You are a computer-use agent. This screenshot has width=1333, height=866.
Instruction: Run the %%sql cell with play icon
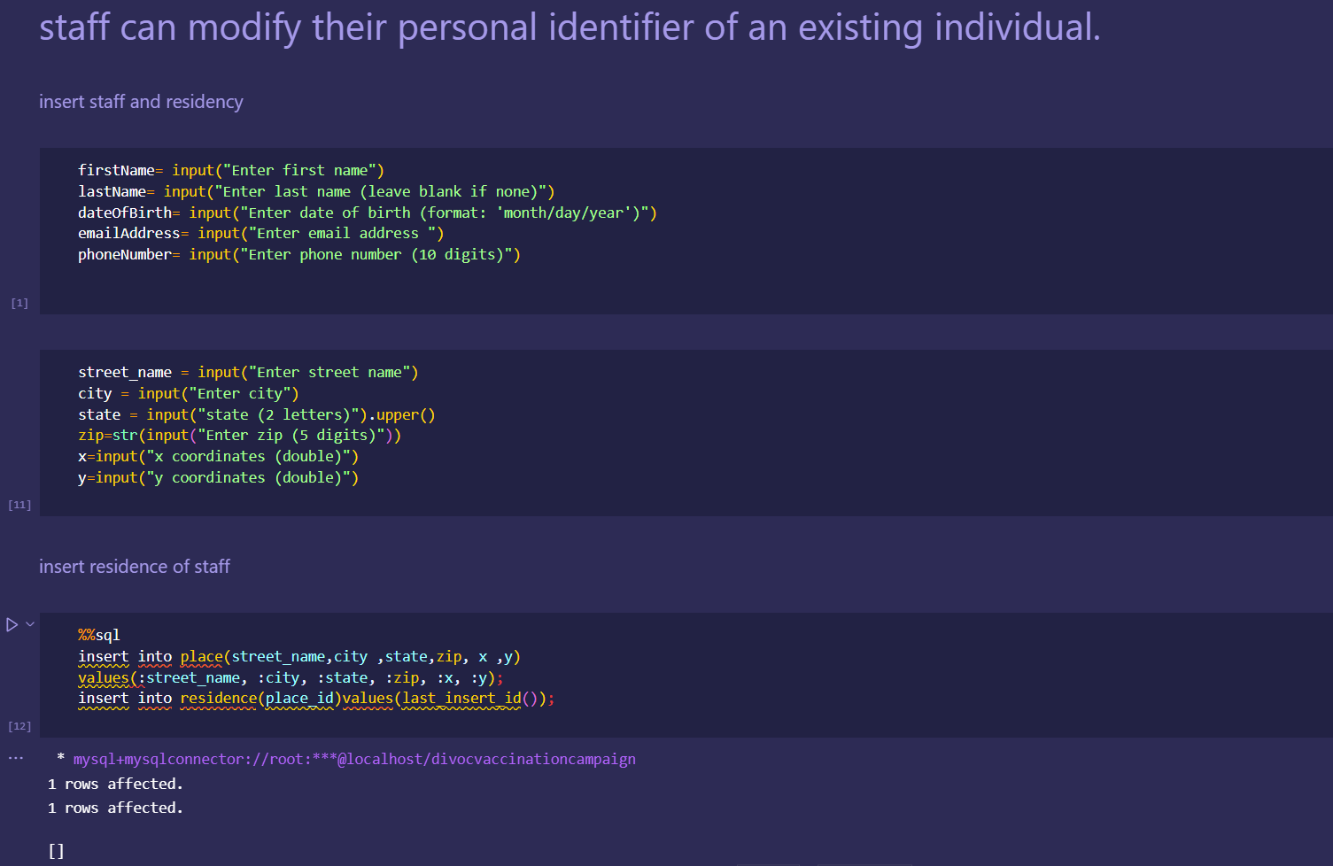point(12,624)
